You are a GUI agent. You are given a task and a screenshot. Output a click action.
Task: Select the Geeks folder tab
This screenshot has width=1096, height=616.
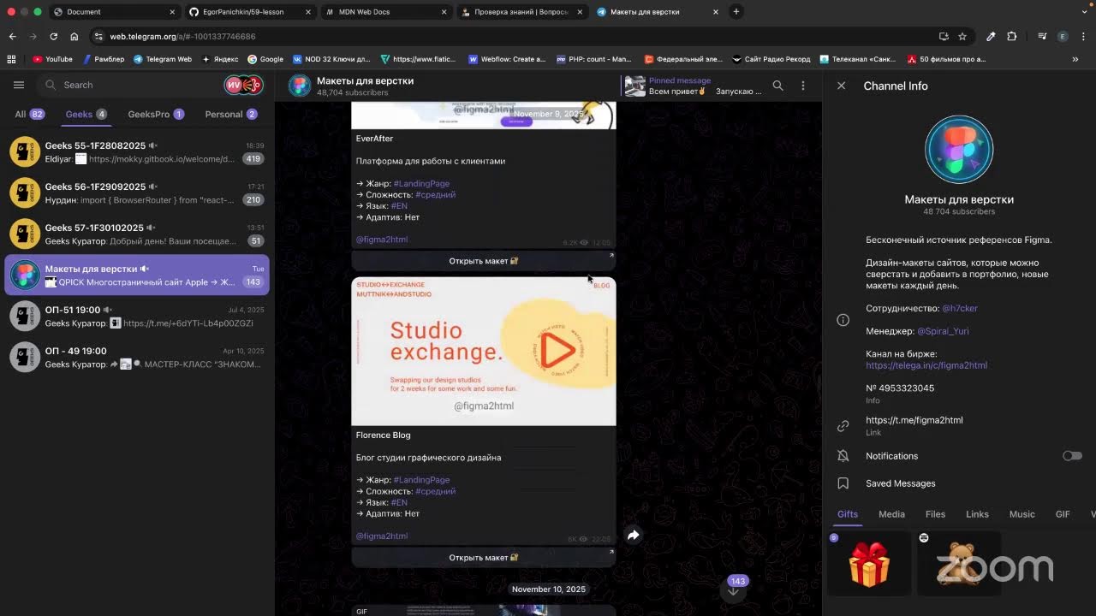(86, 114)
